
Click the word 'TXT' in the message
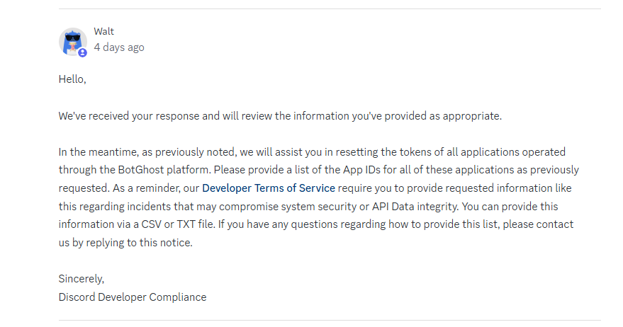click(x=186, y=224)
